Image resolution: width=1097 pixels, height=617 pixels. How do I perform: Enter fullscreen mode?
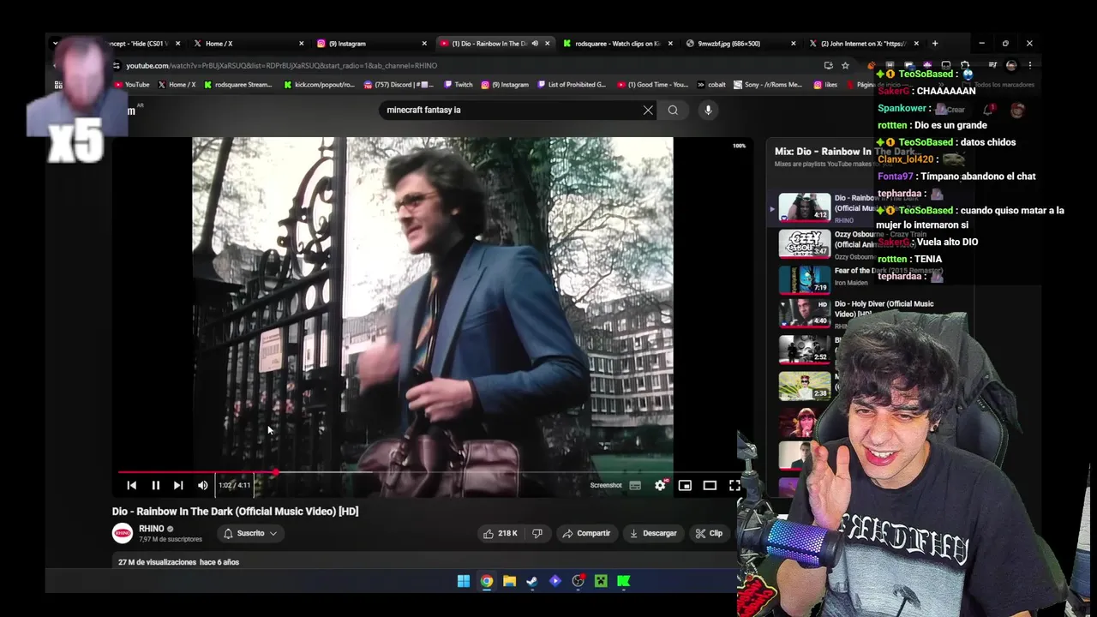(x=734, y=485)
